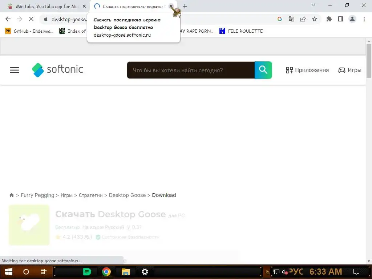Toggle the Chrome side panel
The image size is (372, 279).
[x=341, y=19]
